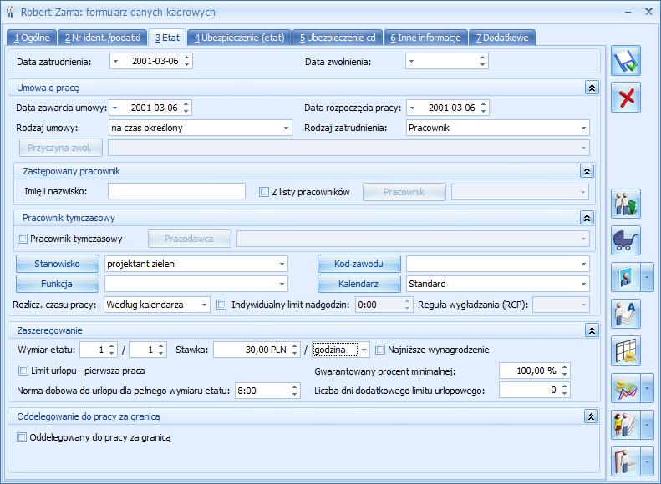Click the Imię i nazwisko text field
661x484 pixels.
click(x=176, y=192)
